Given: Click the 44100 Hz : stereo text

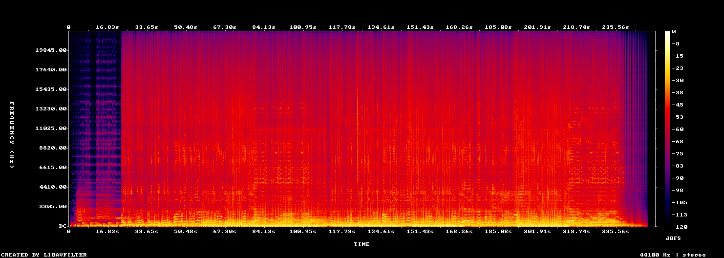Looking at the screenshot, I should (673, 255).
